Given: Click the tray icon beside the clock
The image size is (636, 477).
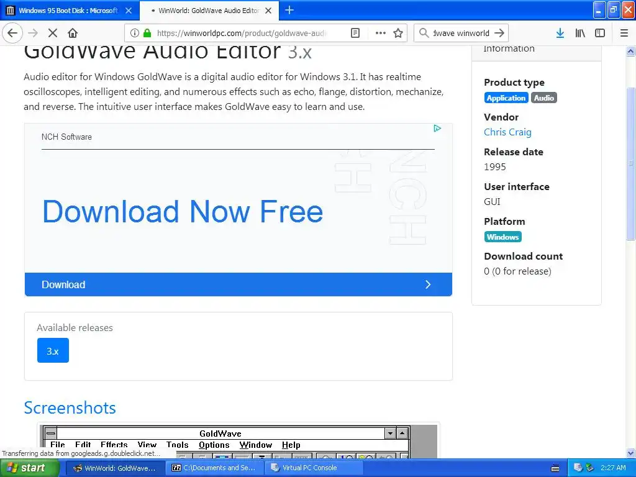Looking at the screenshot, I should click(x=590, y=468).
